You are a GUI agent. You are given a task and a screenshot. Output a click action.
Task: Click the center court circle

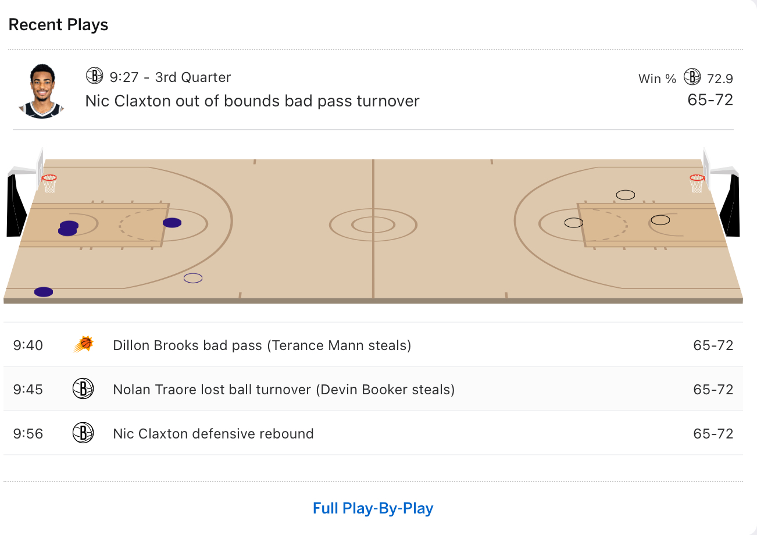373,224
